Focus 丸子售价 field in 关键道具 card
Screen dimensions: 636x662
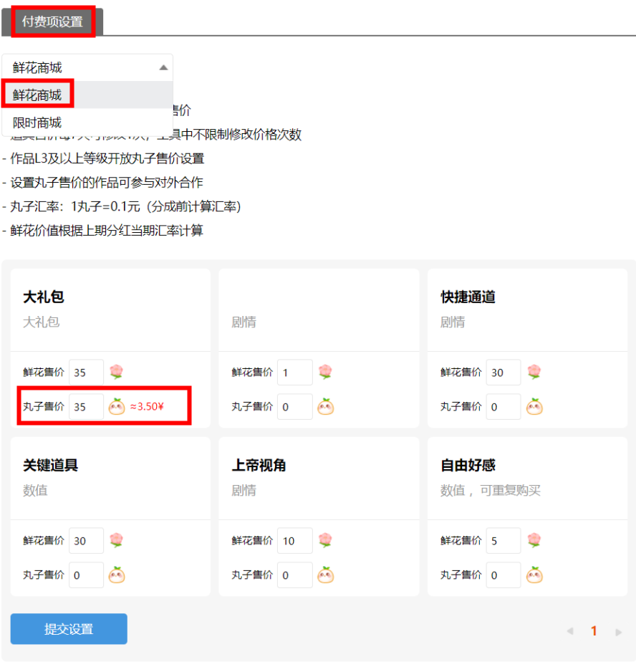tap(86, 575)
